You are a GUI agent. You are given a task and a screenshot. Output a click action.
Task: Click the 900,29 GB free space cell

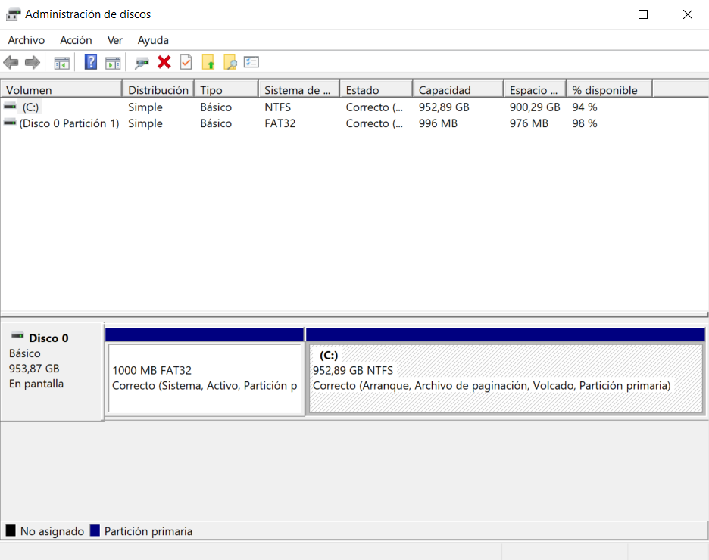coord(535,107)
